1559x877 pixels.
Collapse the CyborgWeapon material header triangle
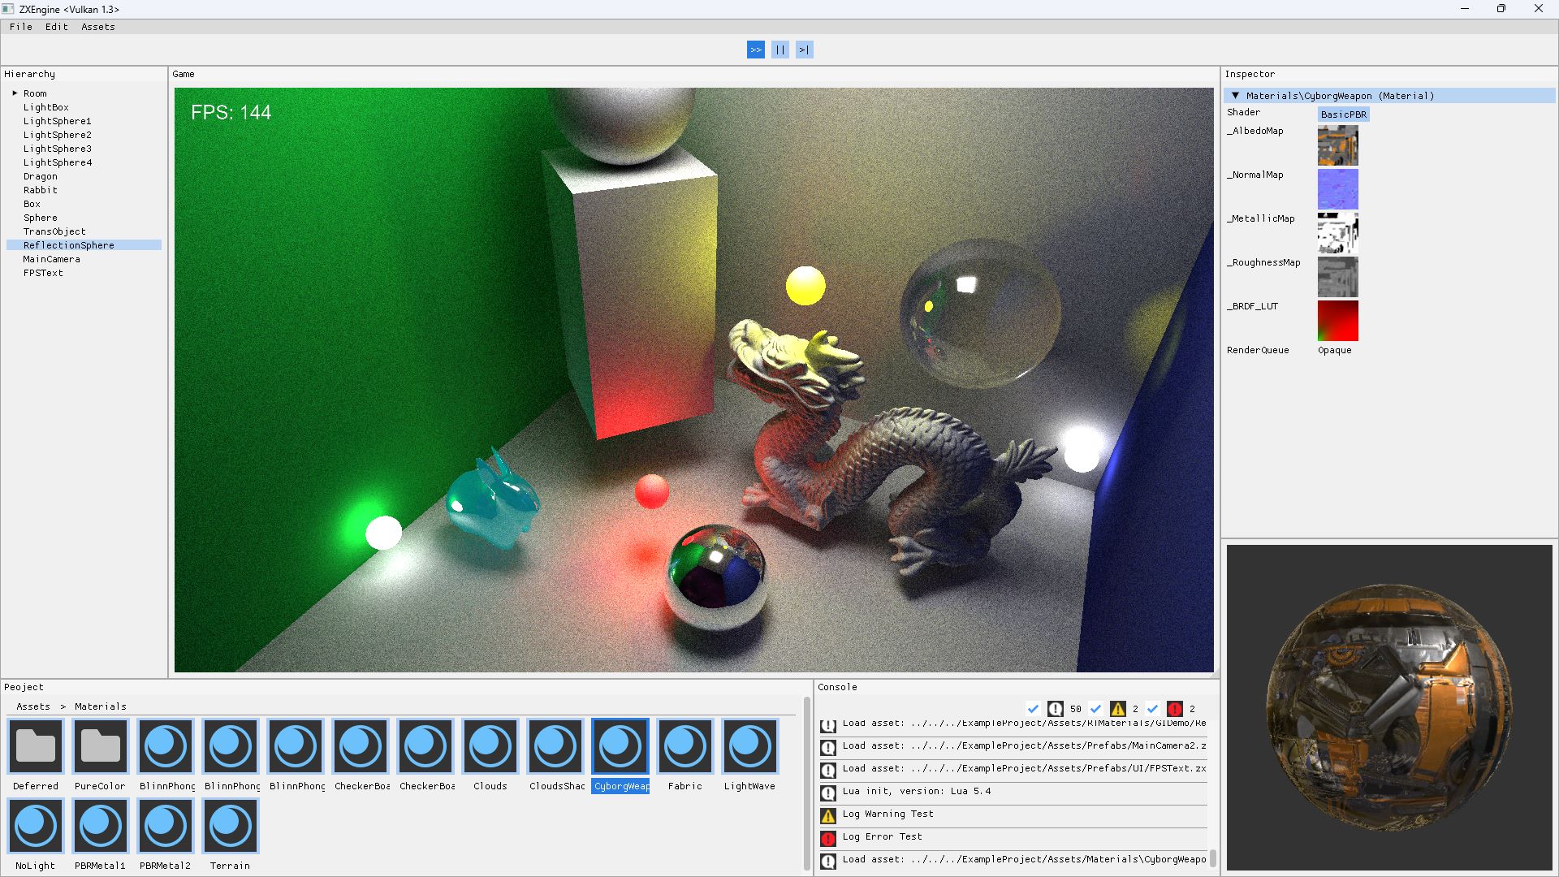coord(1235,96)
